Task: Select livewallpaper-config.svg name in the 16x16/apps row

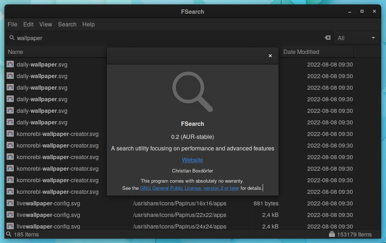Action: click(x=48, y=204)
